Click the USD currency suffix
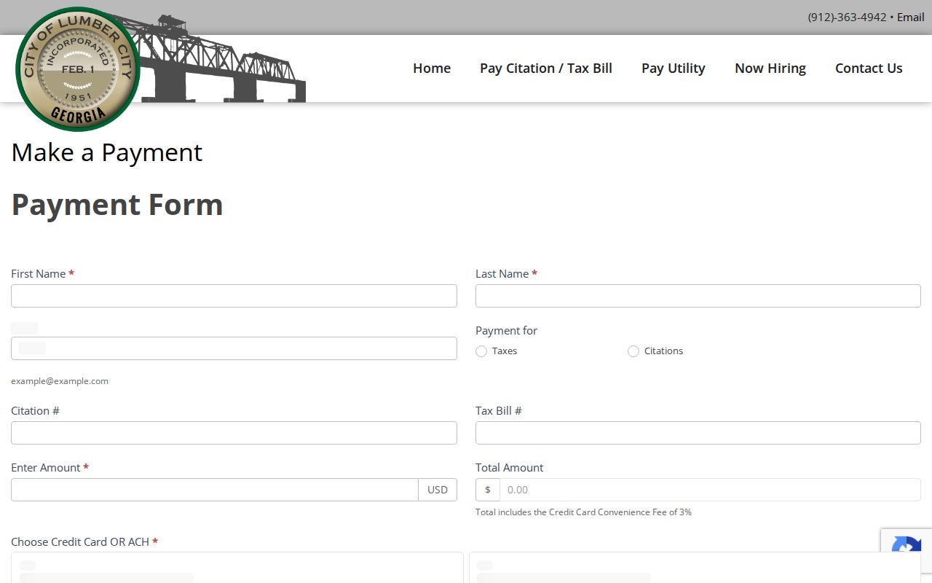The image size is (932, 583). click(438, 490)
